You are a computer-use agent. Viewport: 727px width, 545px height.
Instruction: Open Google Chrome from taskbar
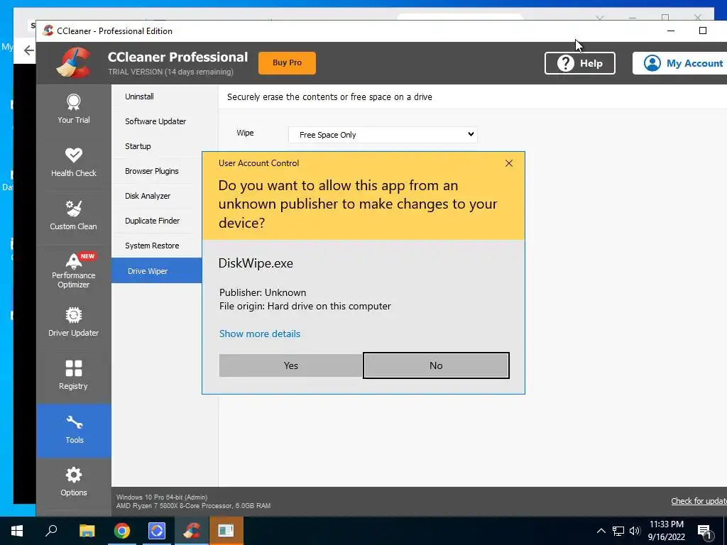click(x=122, y=531)
